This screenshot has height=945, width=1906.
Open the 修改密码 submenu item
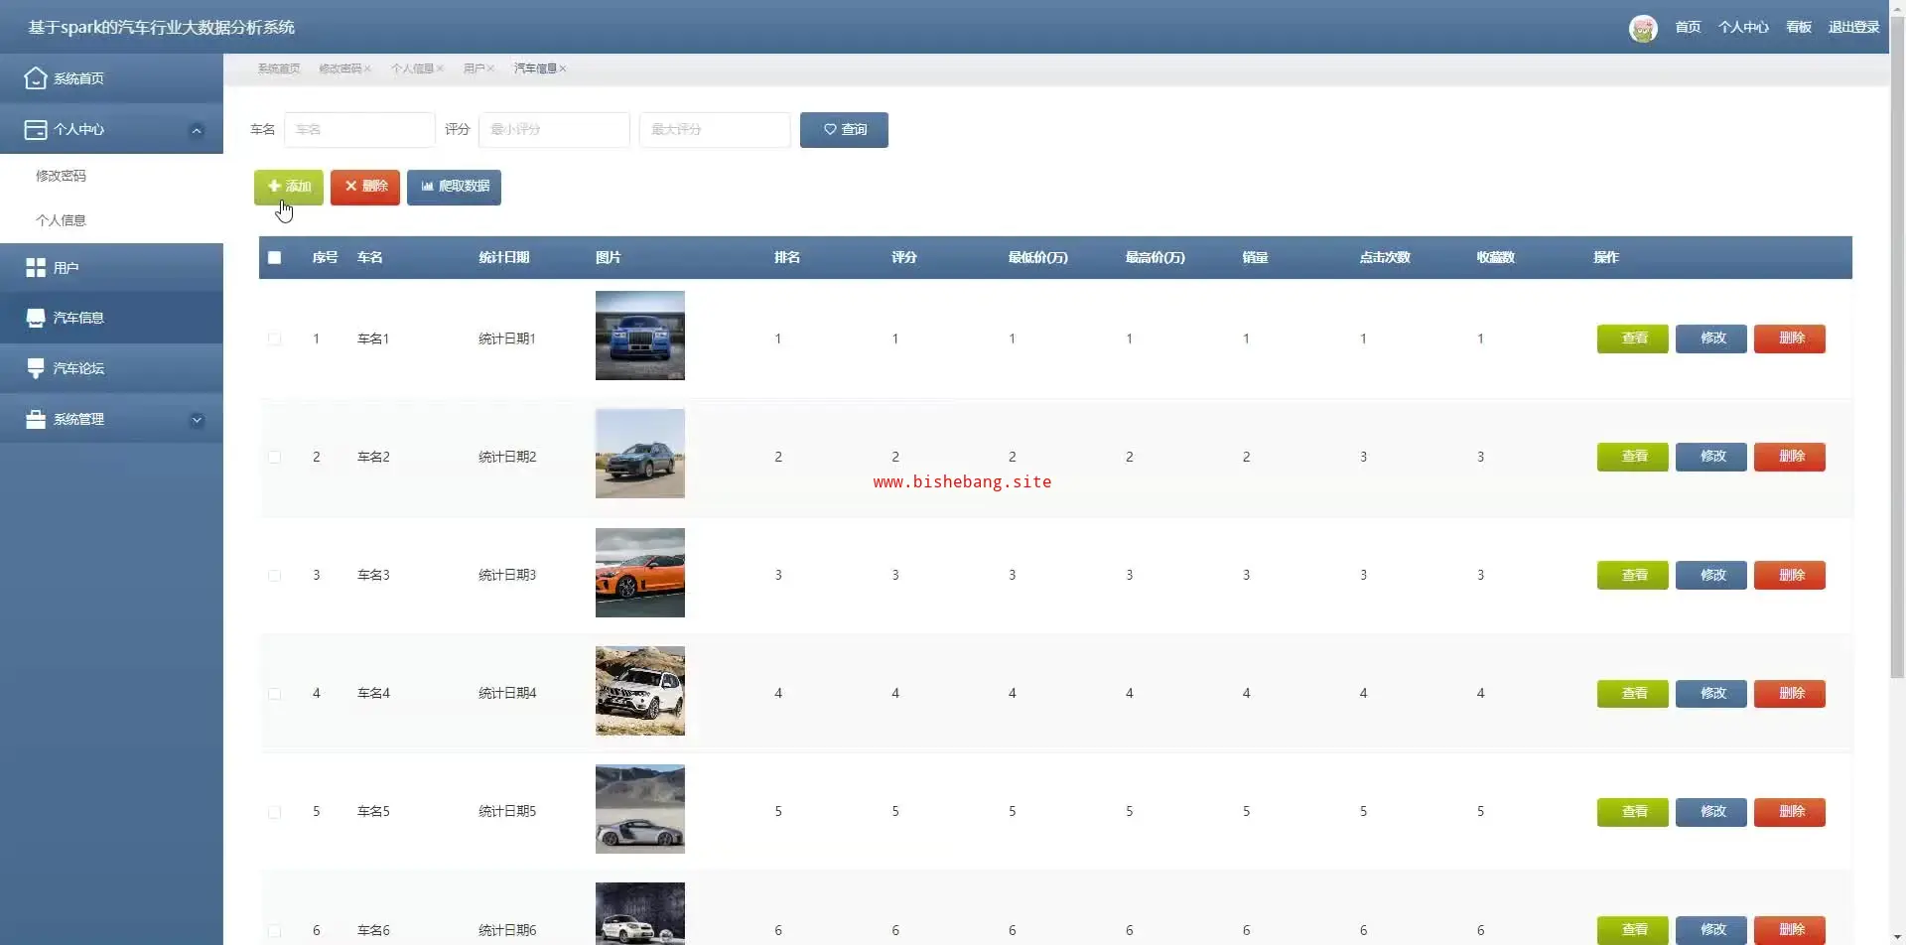[62, 176]
